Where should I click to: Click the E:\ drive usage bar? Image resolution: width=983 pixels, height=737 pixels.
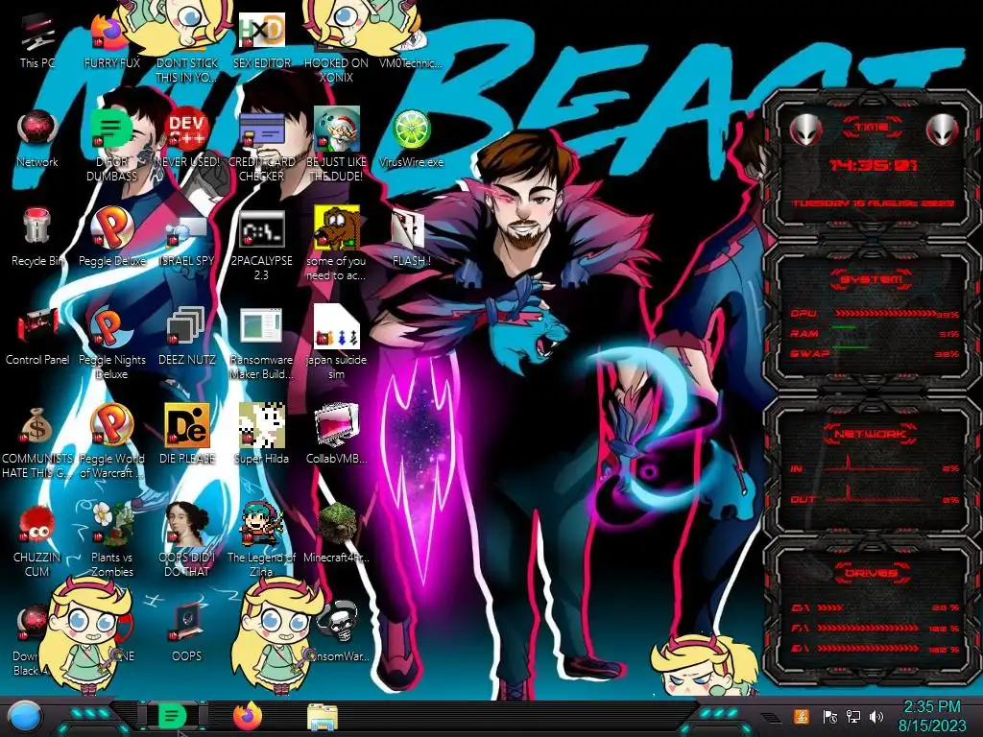[x=868, y=649]
